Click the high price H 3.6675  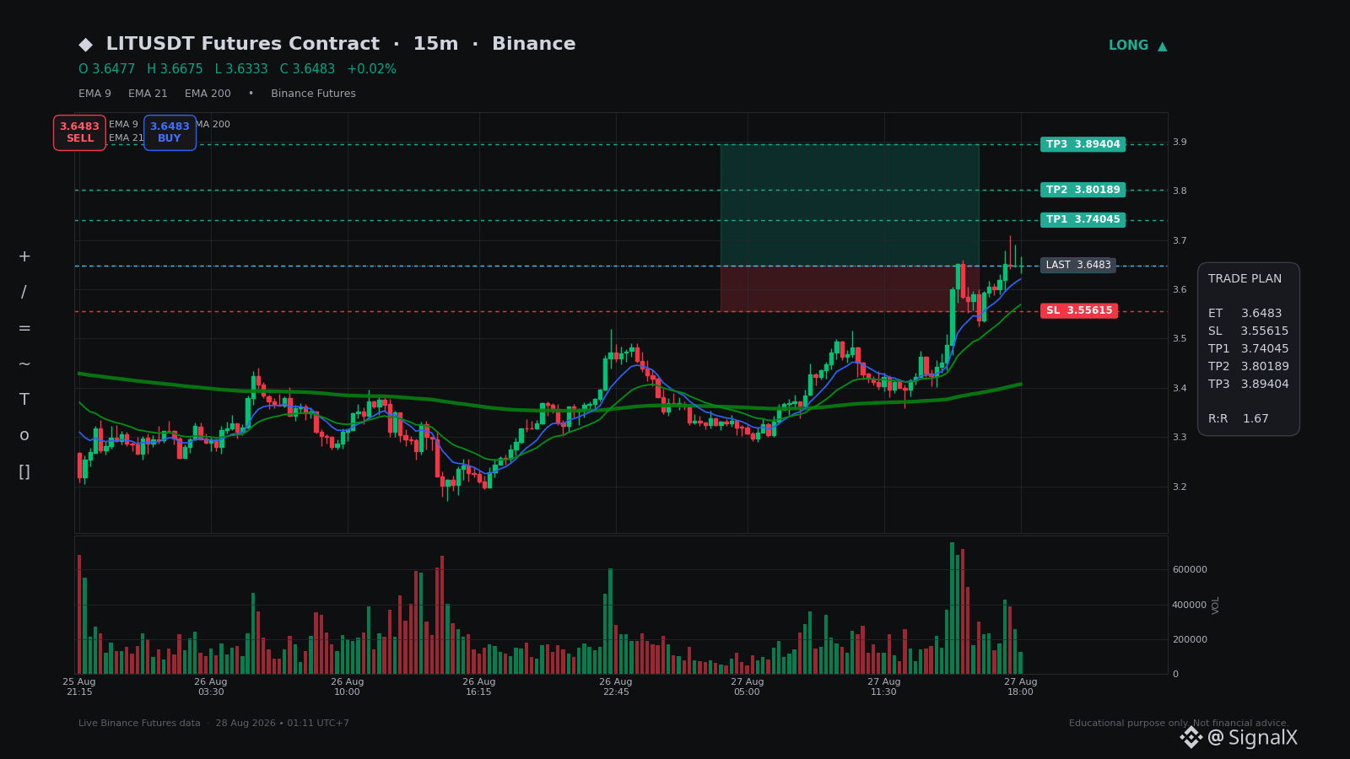click(x=175, y=69)
